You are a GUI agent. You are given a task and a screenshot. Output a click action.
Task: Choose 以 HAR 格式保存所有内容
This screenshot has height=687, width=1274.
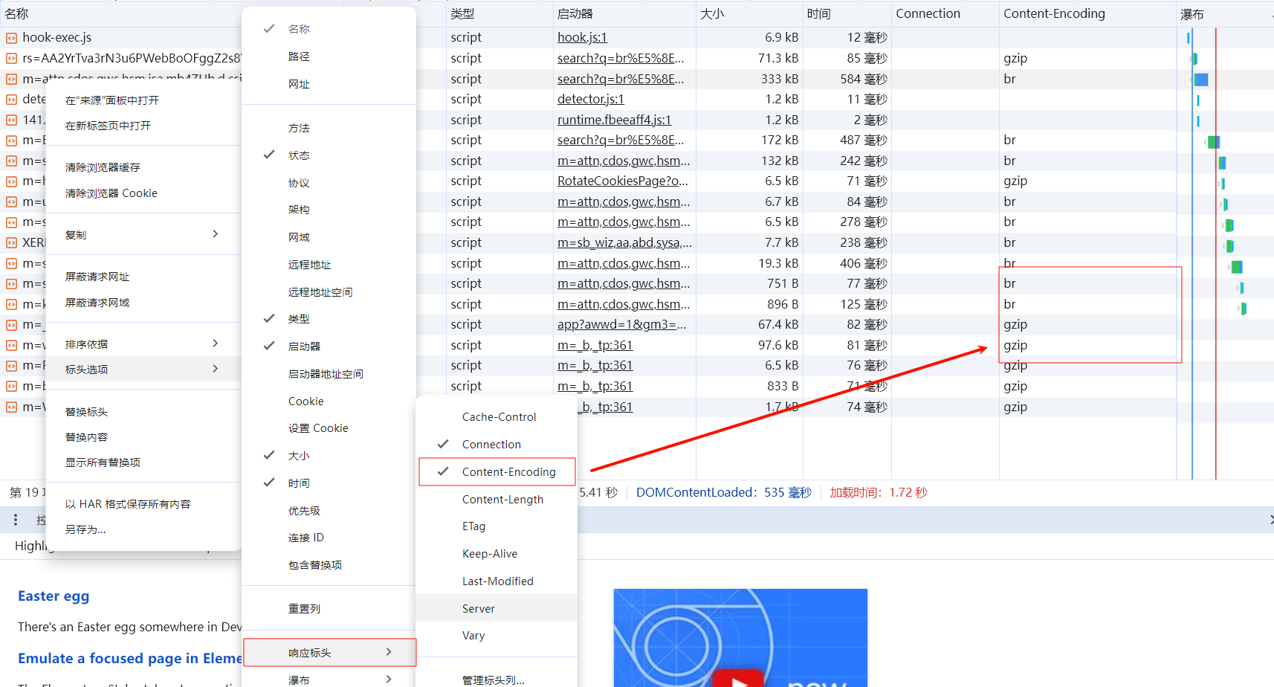[x=128, y=504]
